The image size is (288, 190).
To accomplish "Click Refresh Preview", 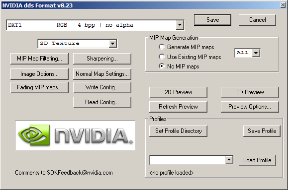I will click(178, 107).
